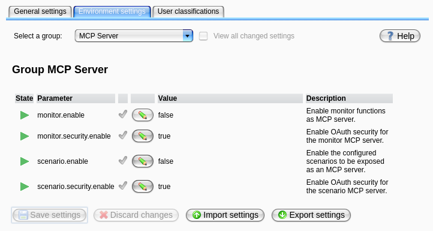Screen dimensions: 433x231
Task: Select the scenario.enable parameter name
Action: coord(63,161)
